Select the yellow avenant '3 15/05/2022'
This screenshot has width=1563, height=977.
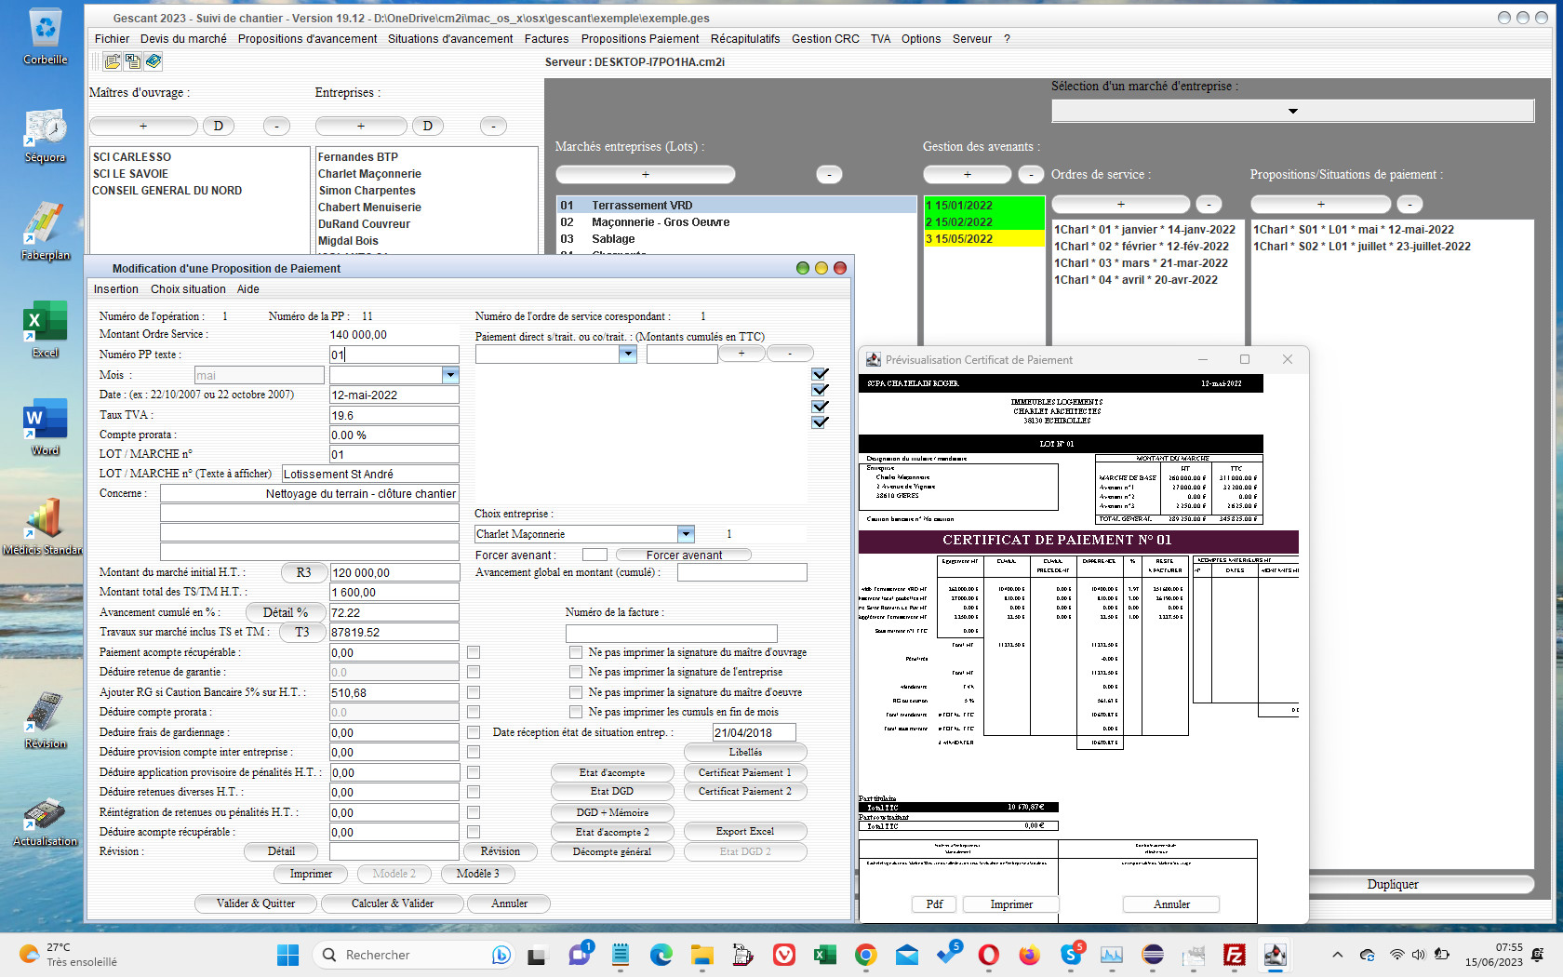[984, 239]
